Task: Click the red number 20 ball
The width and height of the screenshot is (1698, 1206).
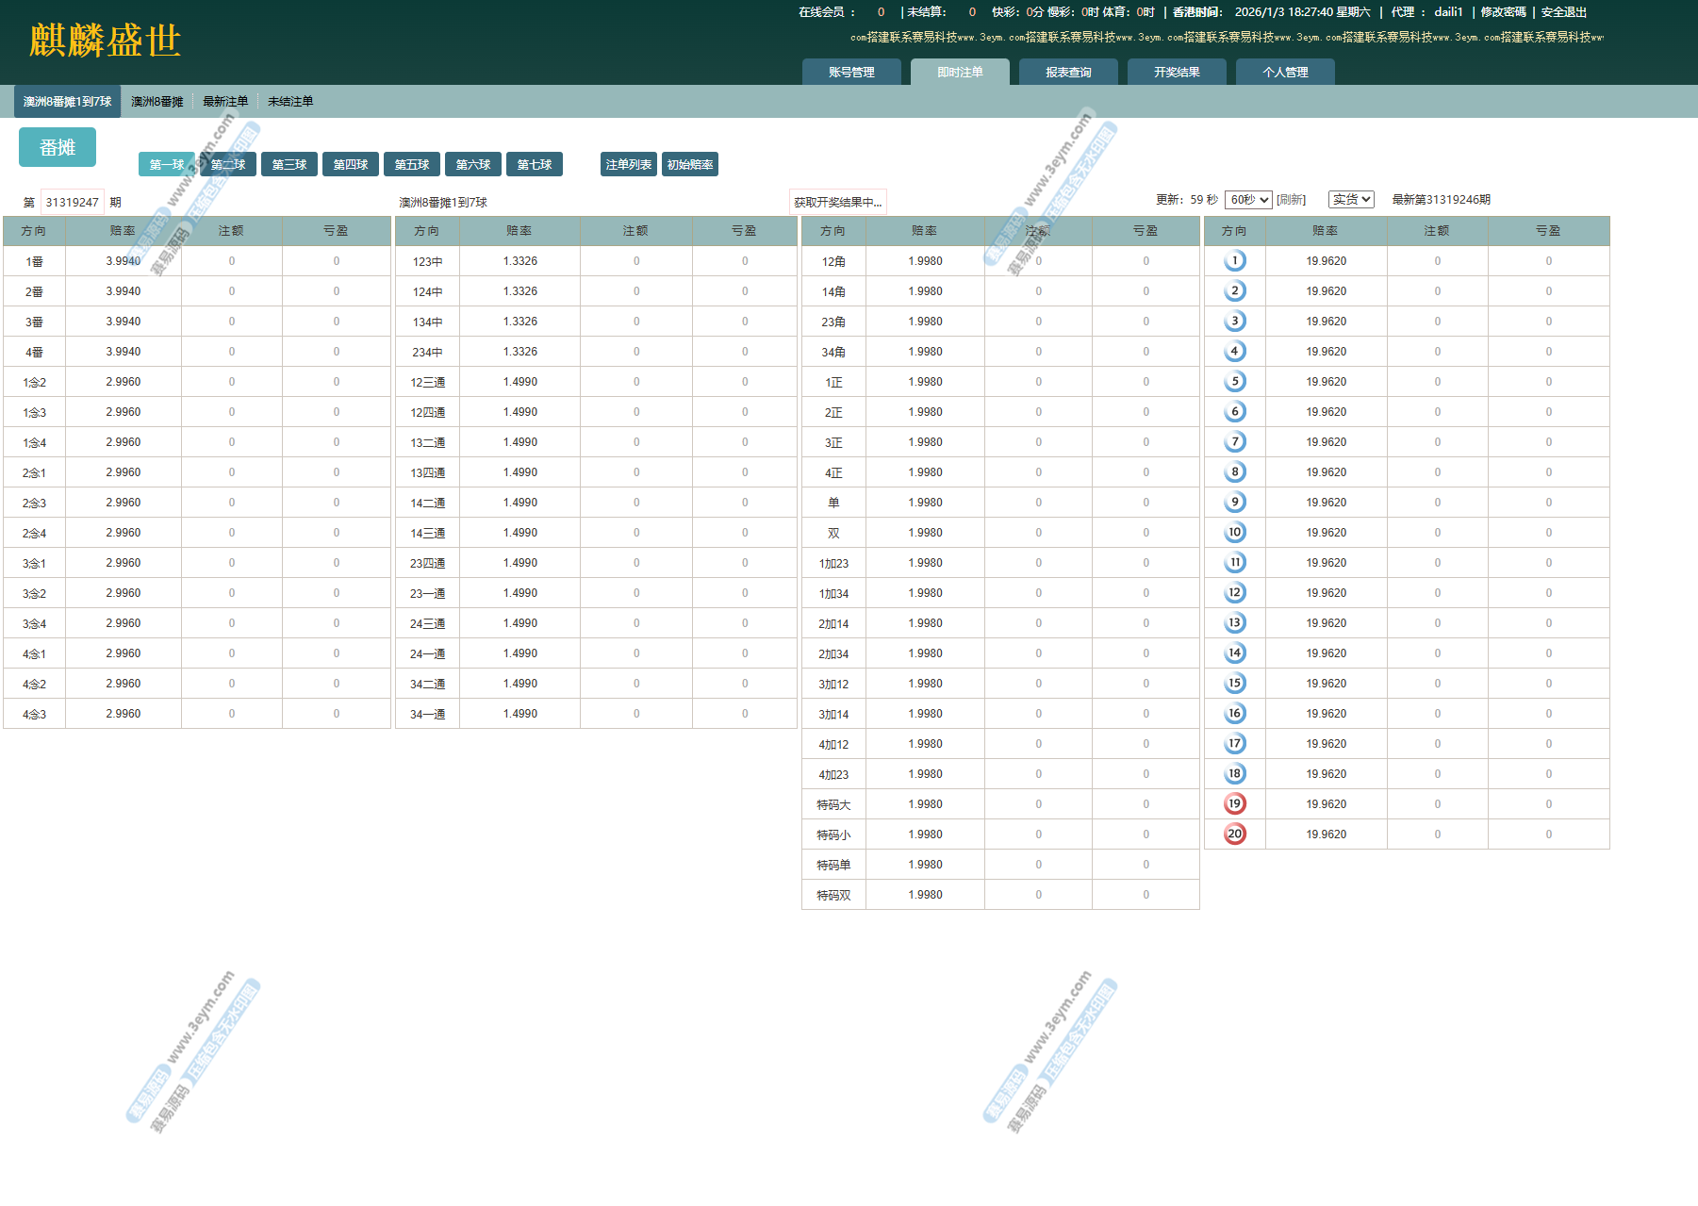Action: tap(1234, 834)
